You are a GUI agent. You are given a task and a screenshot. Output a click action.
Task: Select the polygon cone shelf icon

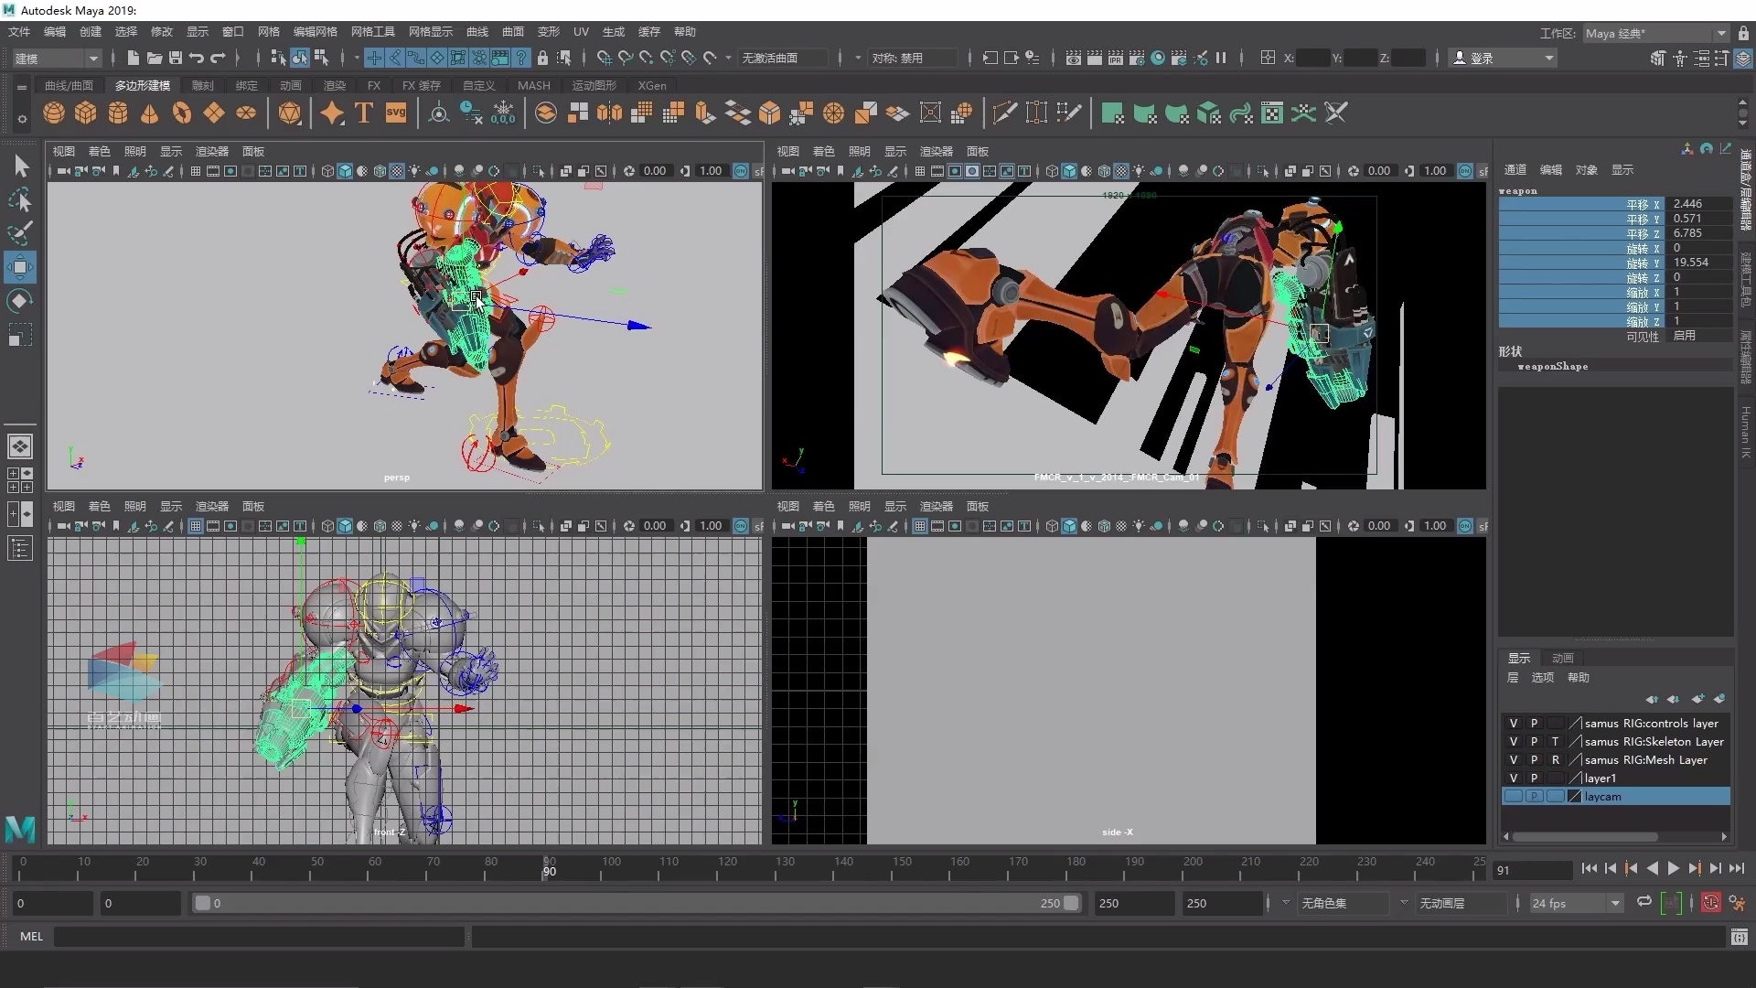tap(148, 113)
